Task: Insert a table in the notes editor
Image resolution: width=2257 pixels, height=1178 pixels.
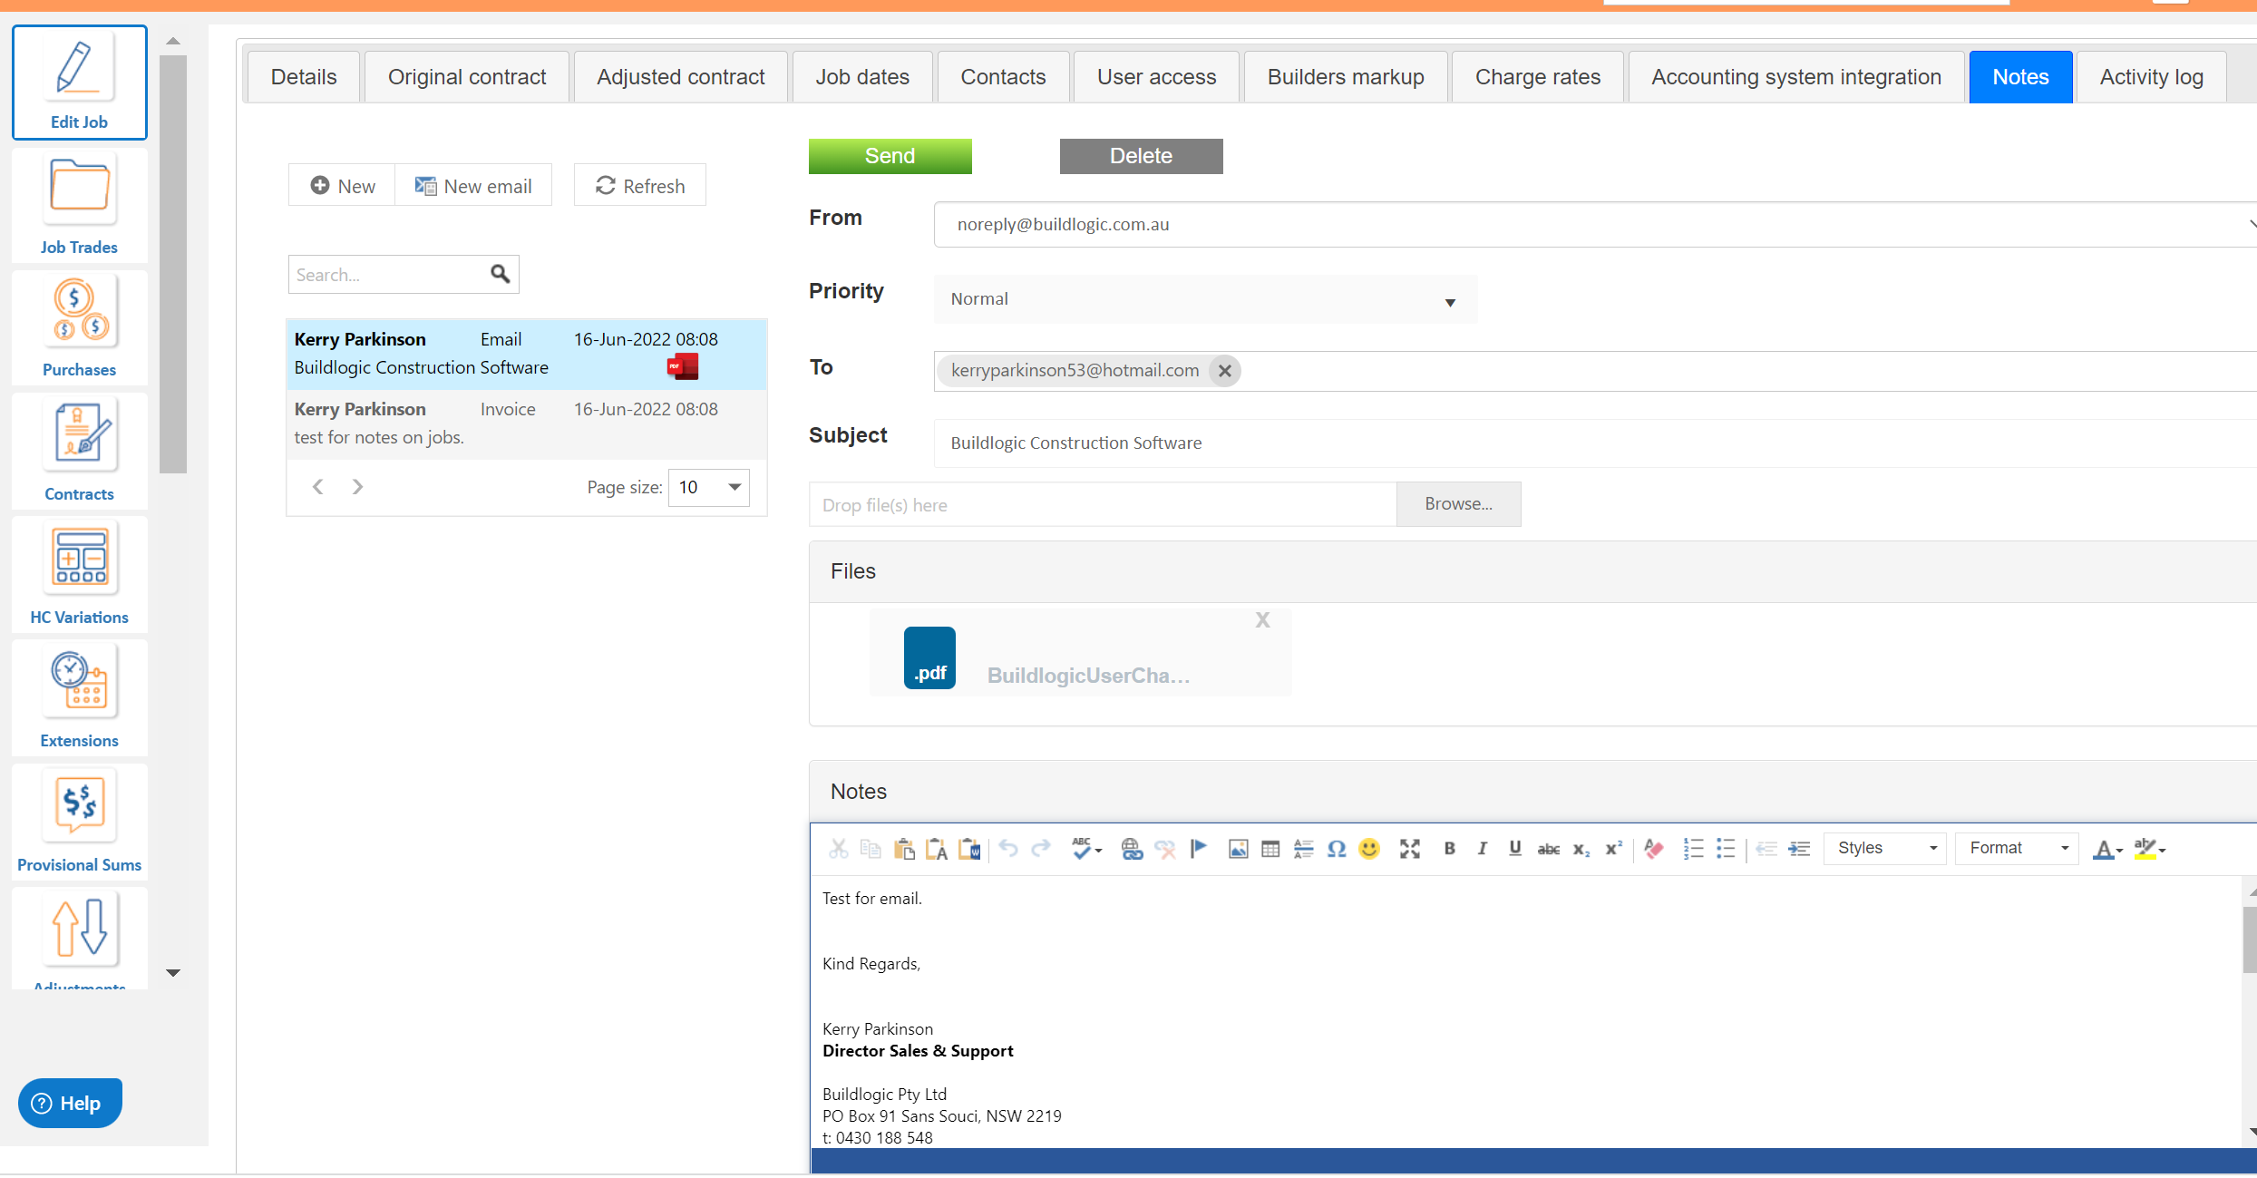Action: coord(1270,849)
